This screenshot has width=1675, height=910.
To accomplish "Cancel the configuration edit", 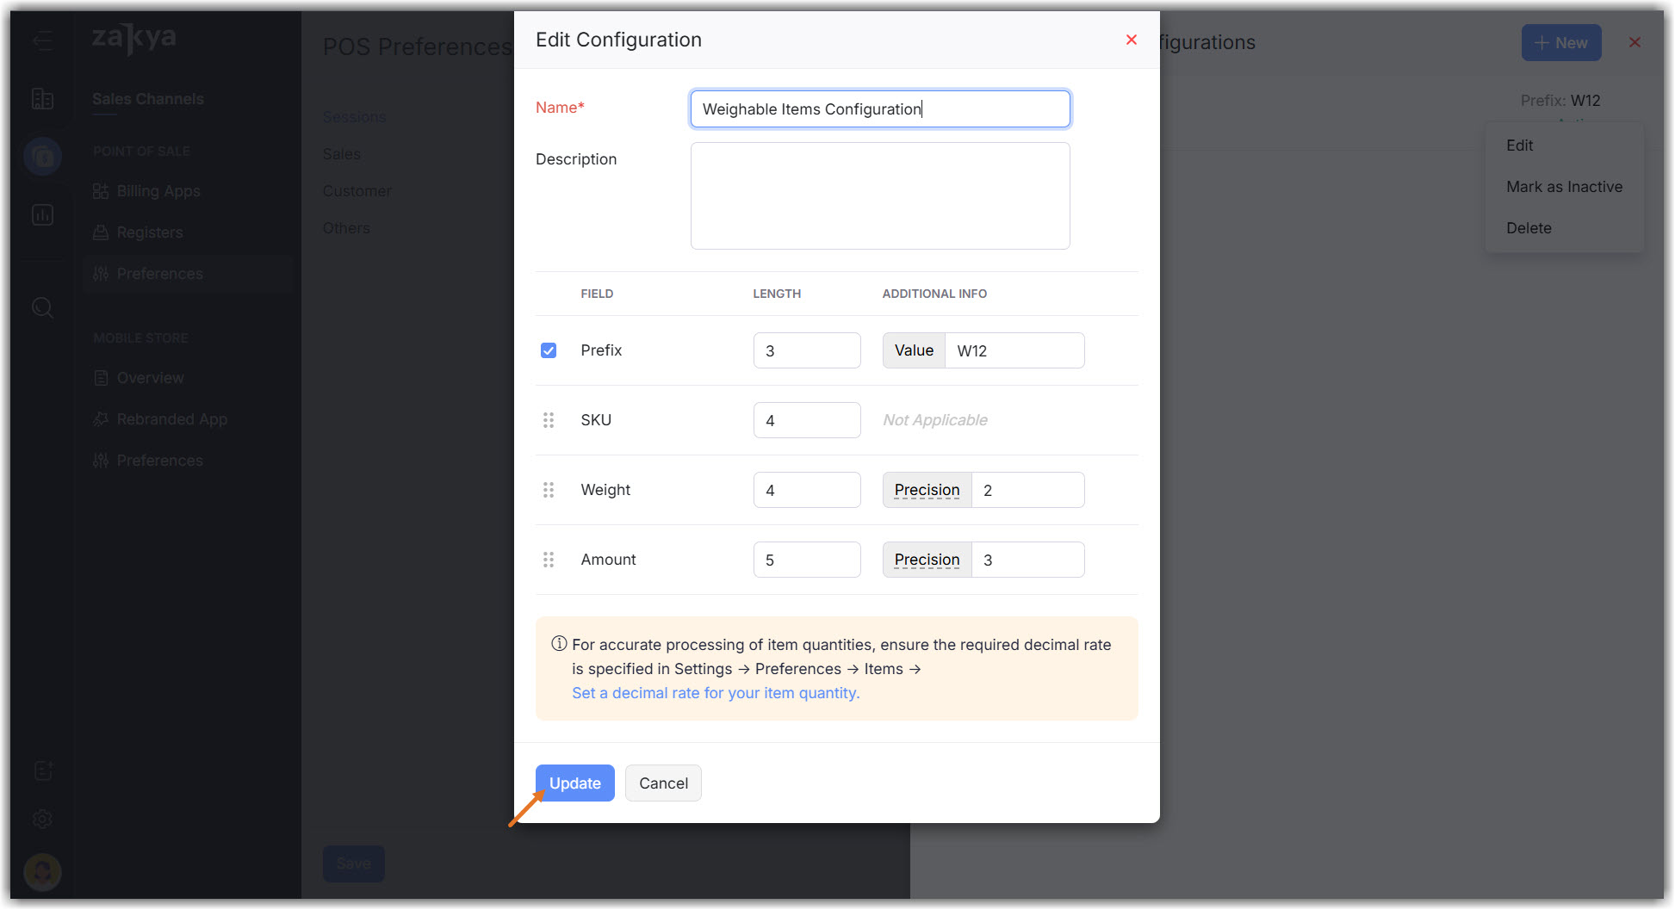I will (x=663, y=783).
